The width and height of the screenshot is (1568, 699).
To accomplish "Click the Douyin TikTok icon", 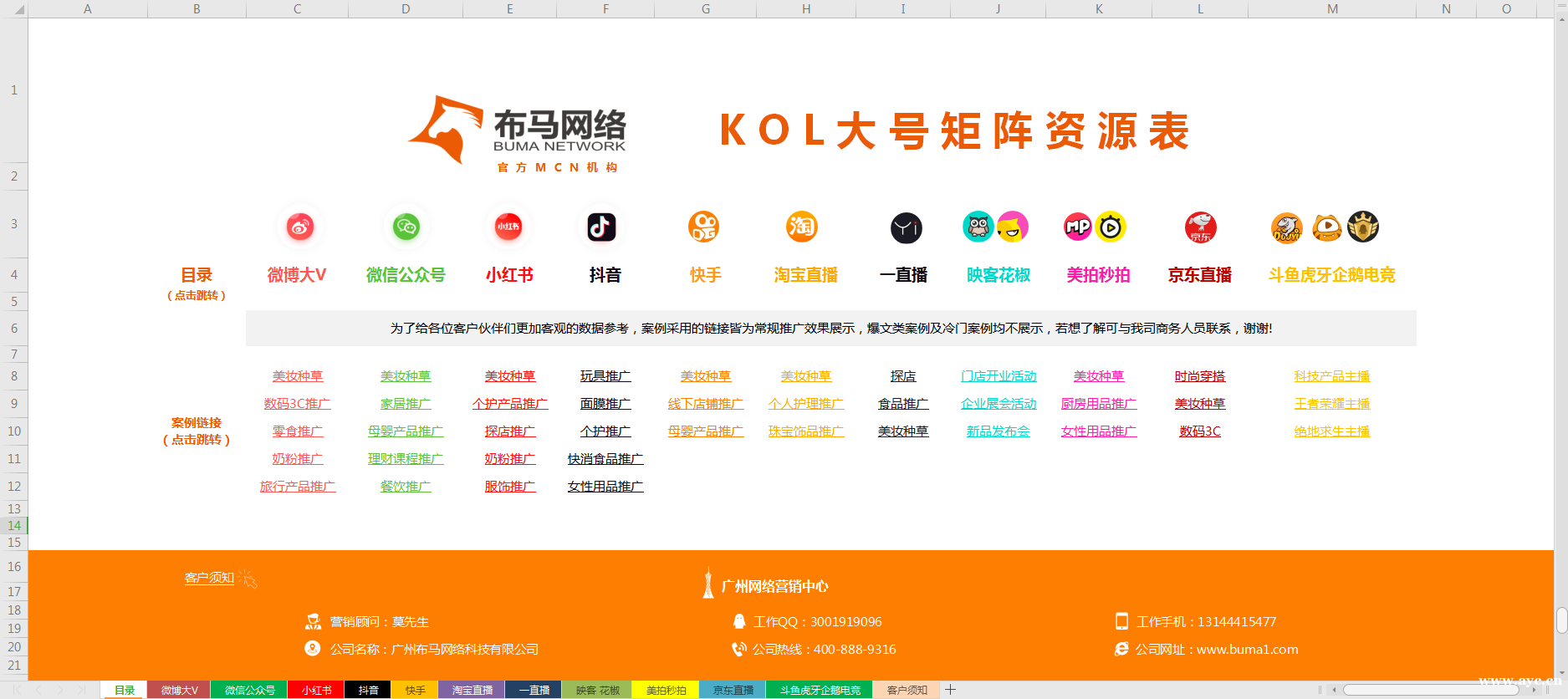I will (x=602, y=227).
